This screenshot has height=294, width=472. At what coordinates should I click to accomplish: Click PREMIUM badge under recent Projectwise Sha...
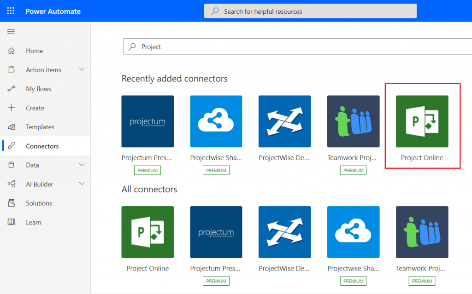(216, 170)
